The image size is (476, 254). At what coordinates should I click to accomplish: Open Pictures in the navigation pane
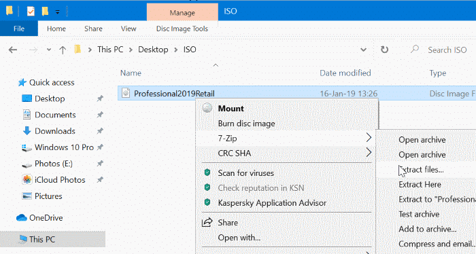pos(48,196)
